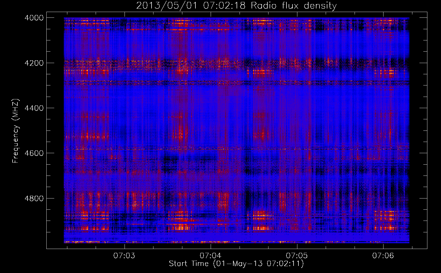This screenshot has height=273, width=441.
Task: Click the '4400' frequency axis label
Action: 34,108
